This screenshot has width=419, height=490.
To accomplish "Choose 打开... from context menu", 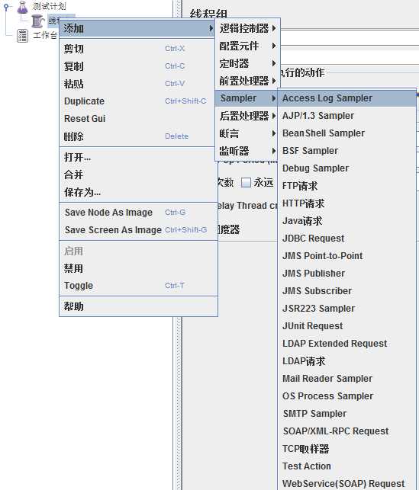I will click(138, 157).
